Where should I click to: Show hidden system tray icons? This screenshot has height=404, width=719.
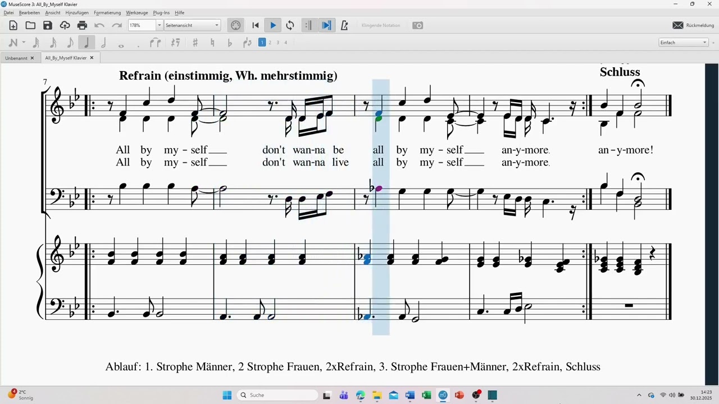point(639,395)
